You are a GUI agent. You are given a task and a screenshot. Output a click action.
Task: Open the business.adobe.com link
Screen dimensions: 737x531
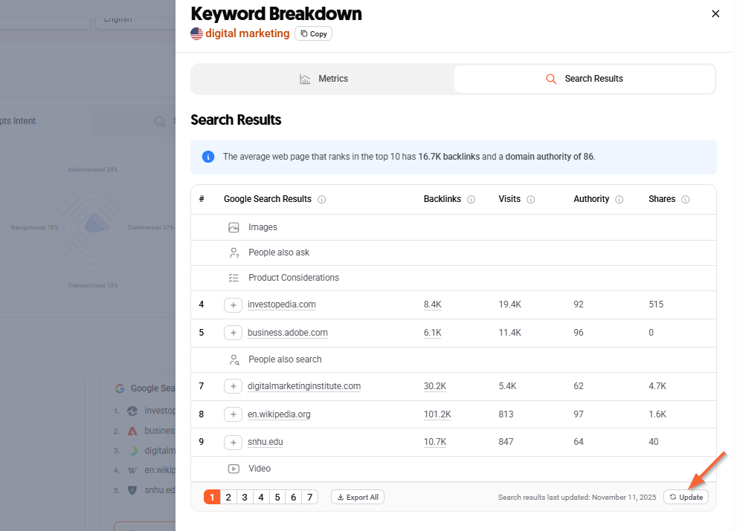tap(288, 333)
